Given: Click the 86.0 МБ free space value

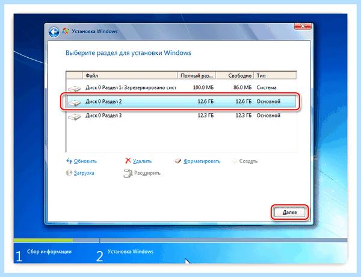Looking at the screenshot, I should point(242,87).
